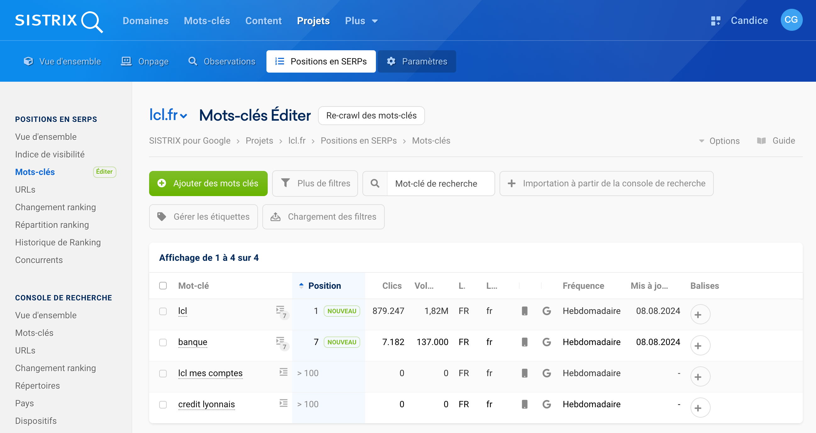816x433 pixels.
Task: Open Concurrents in the sidebar
Action: (39, 260)
